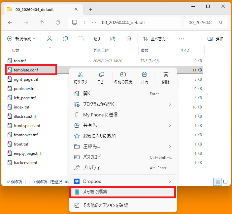Add a new tab with plus button
The image size is (232, 214).
point(90,10)
